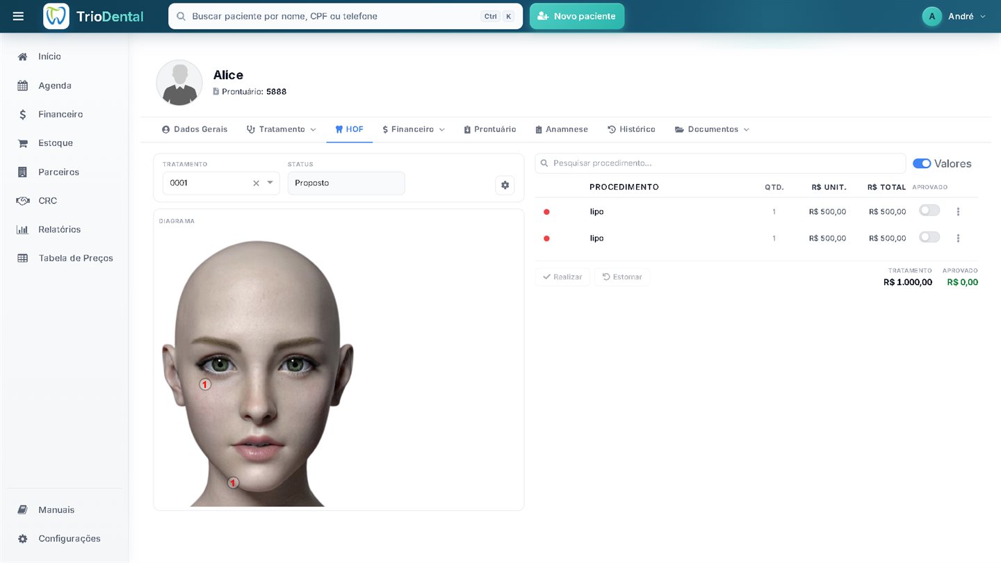Screen dimensions: 1001x563
Task: Click the Início home icon
Action: [23, 56]
